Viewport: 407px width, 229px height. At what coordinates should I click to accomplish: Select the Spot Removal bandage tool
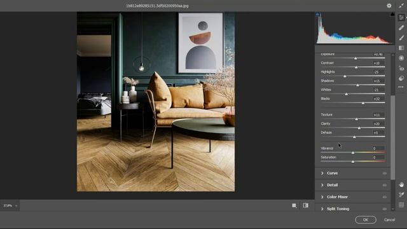click(x=401, y=27)
